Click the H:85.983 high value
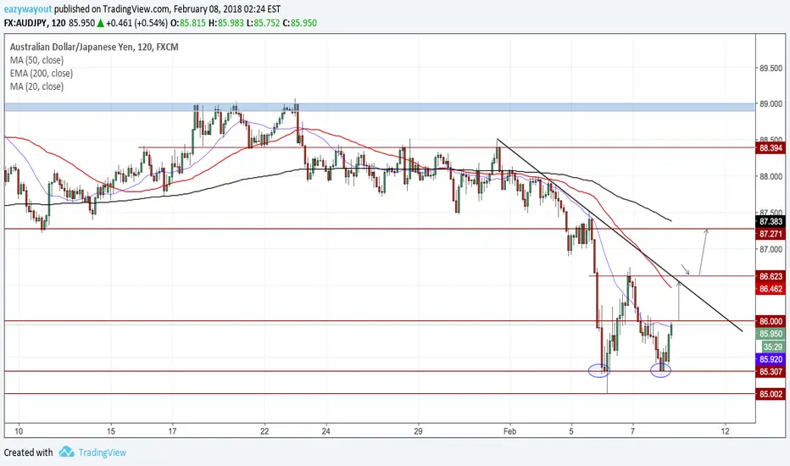 coord(226,23)
